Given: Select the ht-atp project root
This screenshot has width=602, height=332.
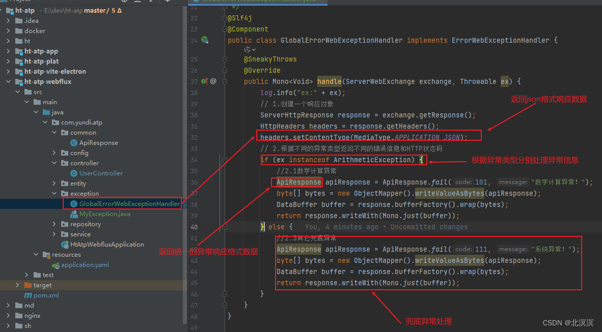Looking at the screenshot, I should click(x=25, y=10).
